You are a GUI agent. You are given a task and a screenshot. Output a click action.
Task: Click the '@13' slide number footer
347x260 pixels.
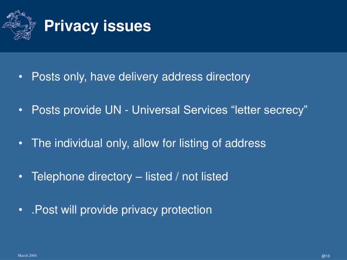tap(326, 256)
